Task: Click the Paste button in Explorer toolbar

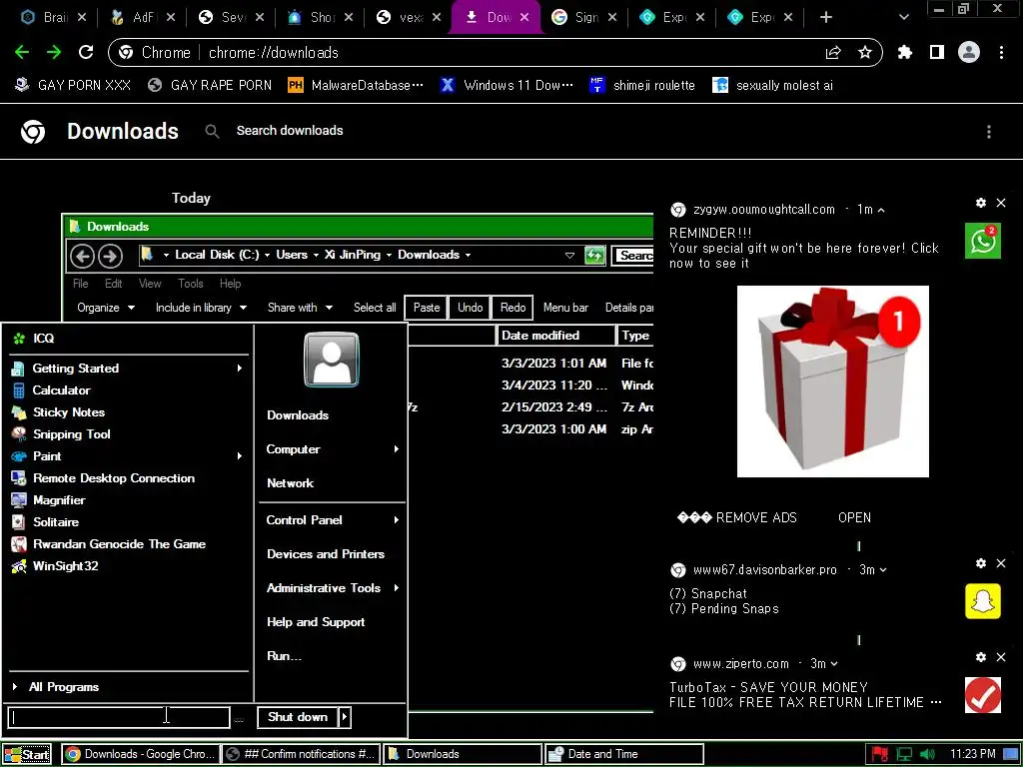Action: click(x=426, y=308)
